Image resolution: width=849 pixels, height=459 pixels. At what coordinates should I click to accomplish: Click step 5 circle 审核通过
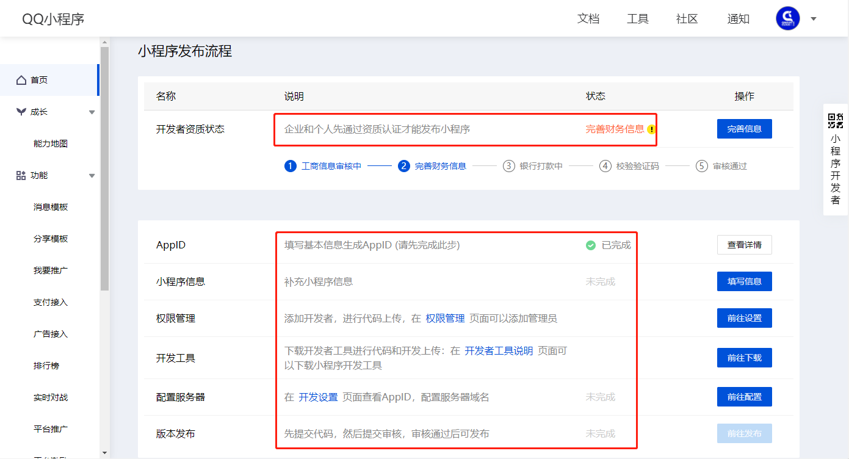click(701, 166)
